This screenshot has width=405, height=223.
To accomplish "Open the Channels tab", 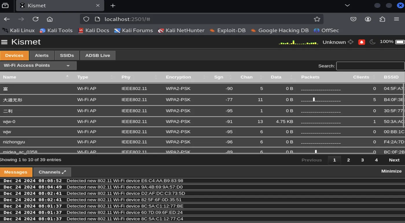I will pos(52,172).
